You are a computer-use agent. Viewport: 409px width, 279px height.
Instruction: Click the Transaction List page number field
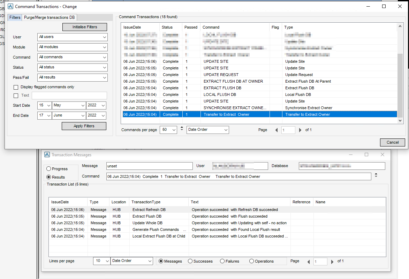[x=320, y=262]
